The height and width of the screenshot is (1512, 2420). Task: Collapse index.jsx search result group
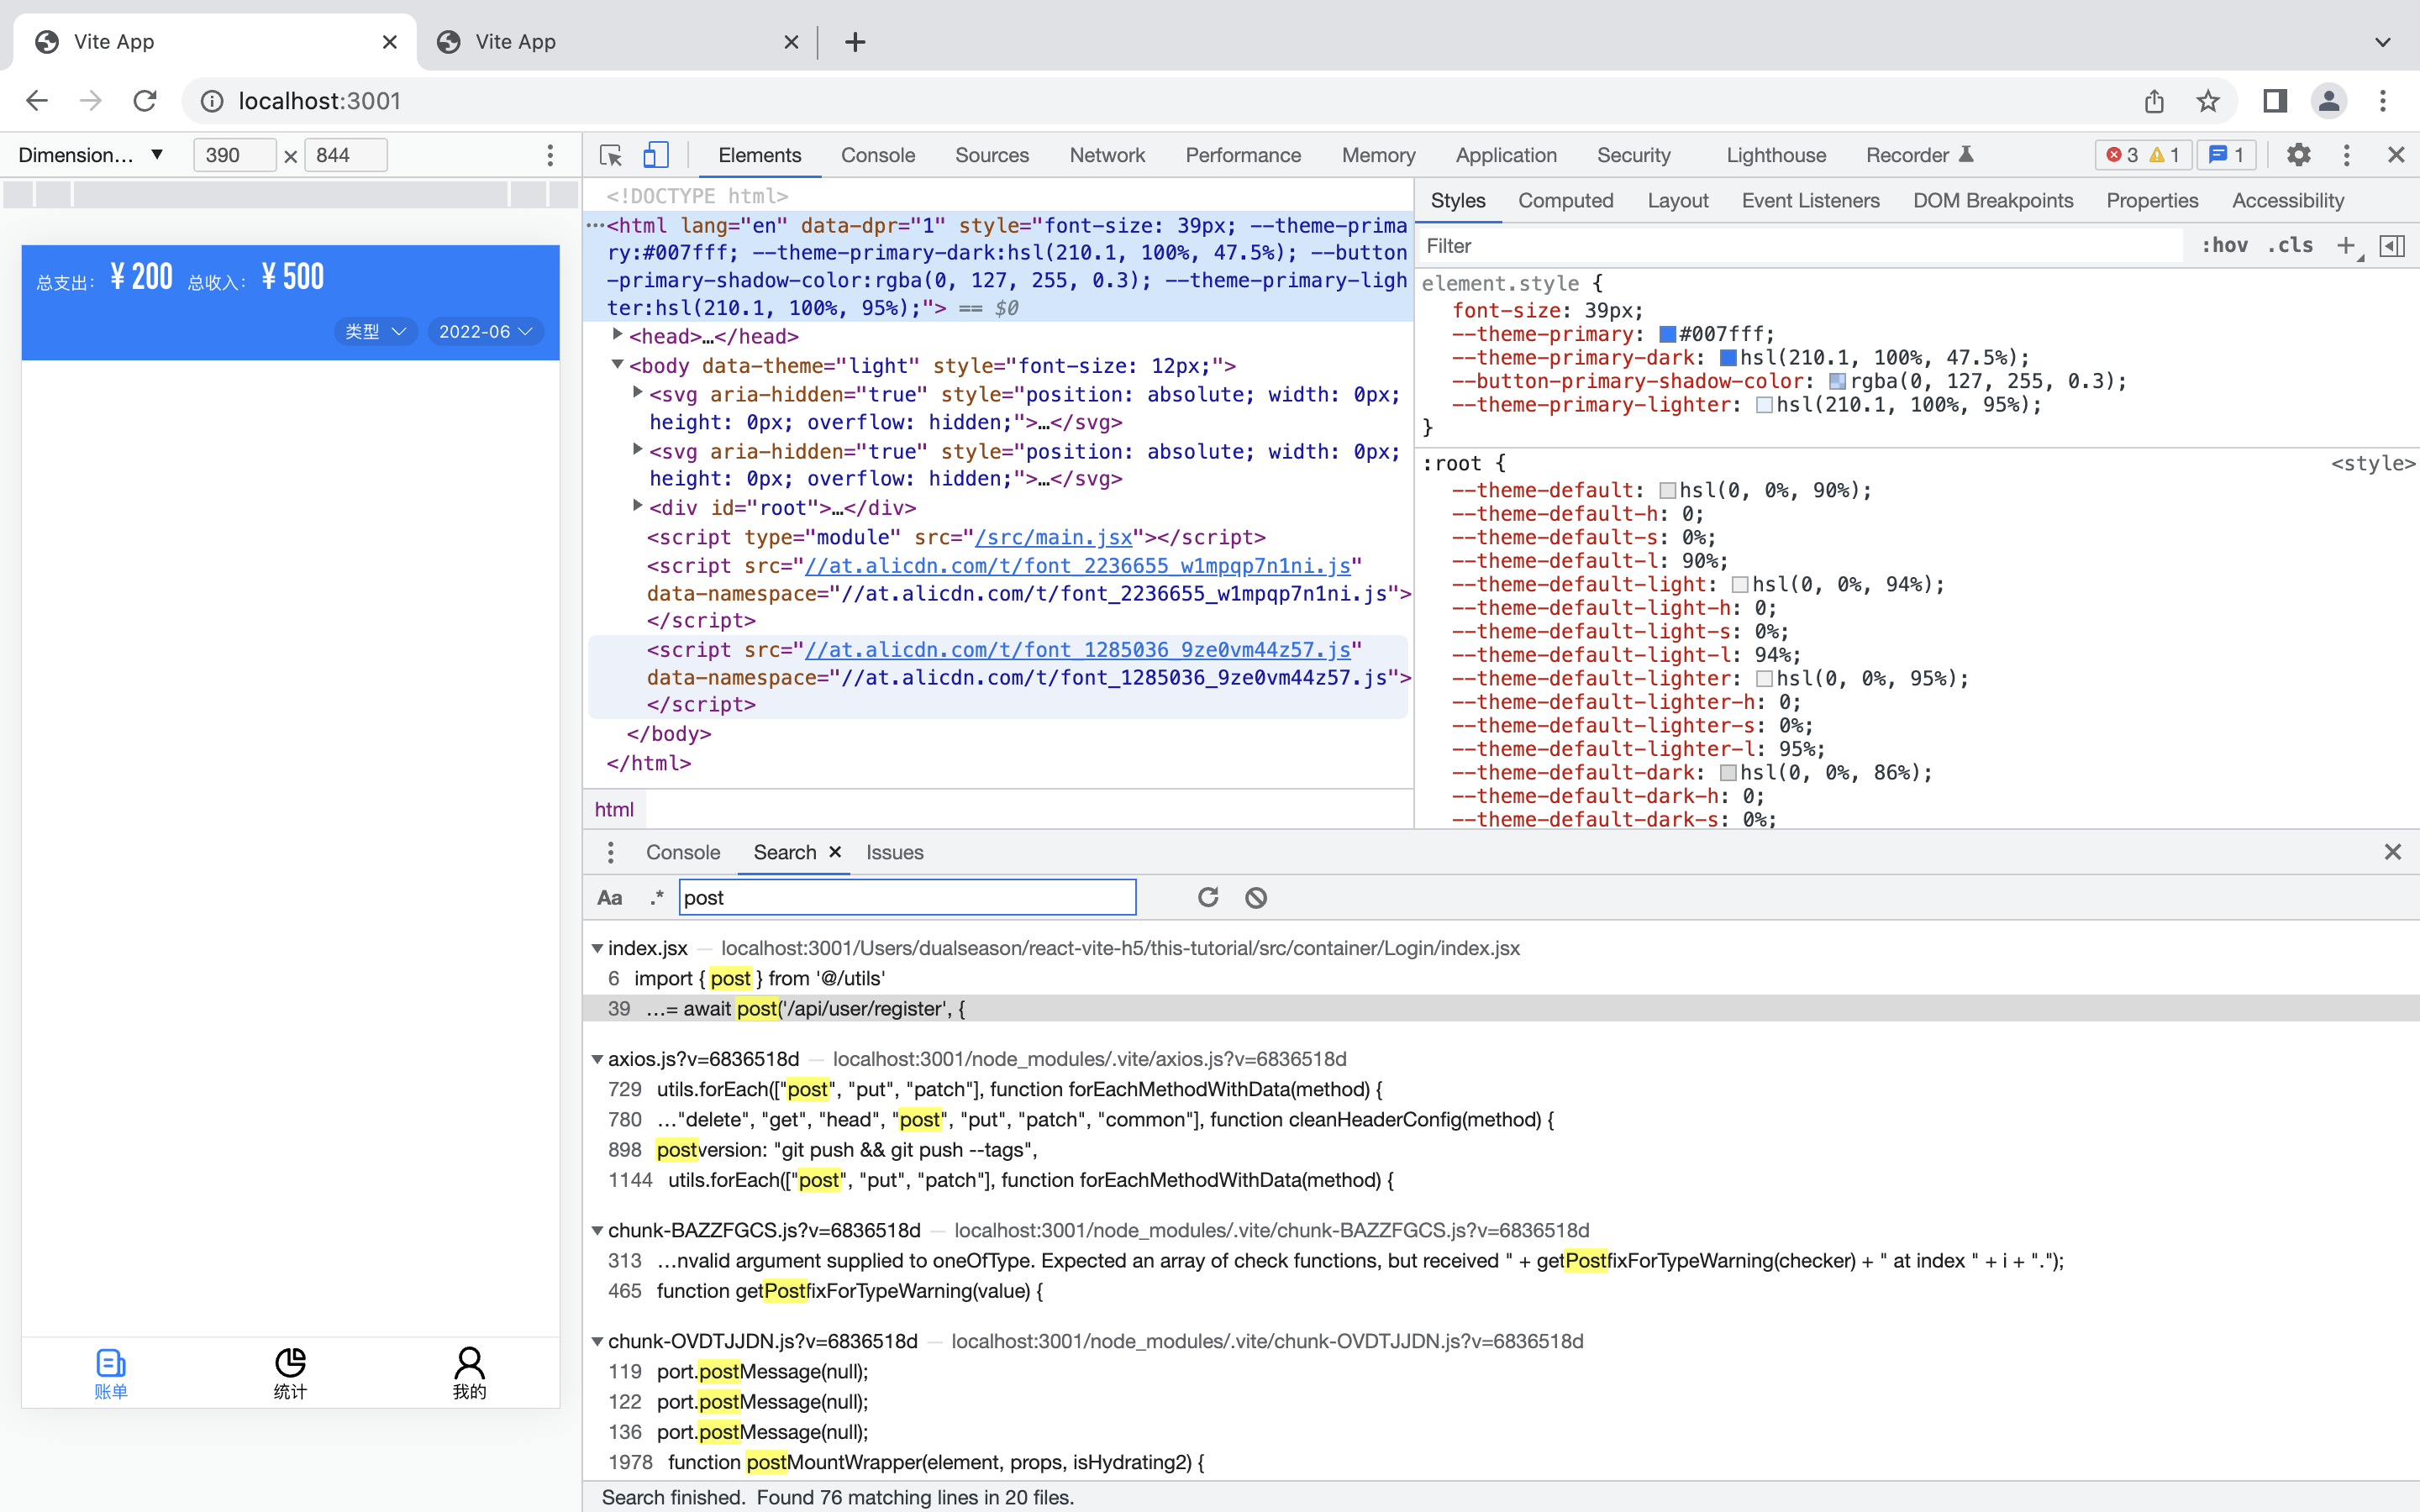click(x=597, y=948)
